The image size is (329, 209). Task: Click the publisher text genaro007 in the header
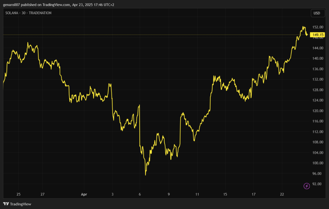(13, 5)
